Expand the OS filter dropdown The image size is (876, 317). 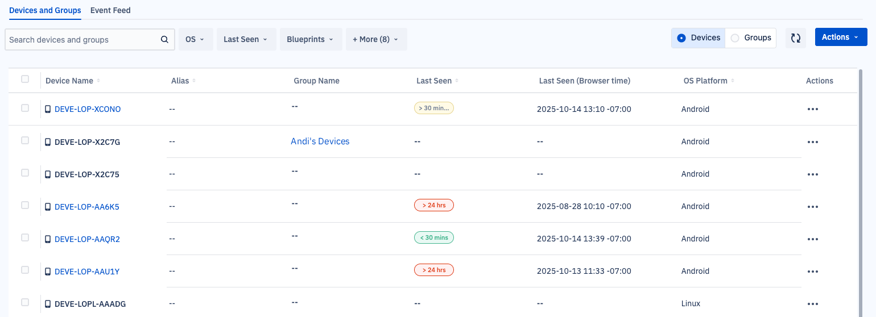(196, 40)
